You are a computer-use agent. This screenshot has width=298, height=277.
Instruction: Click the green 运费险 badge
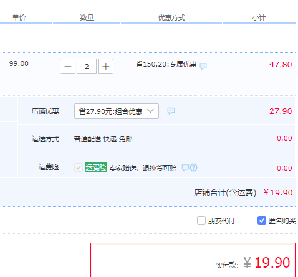tap(95, 167)
